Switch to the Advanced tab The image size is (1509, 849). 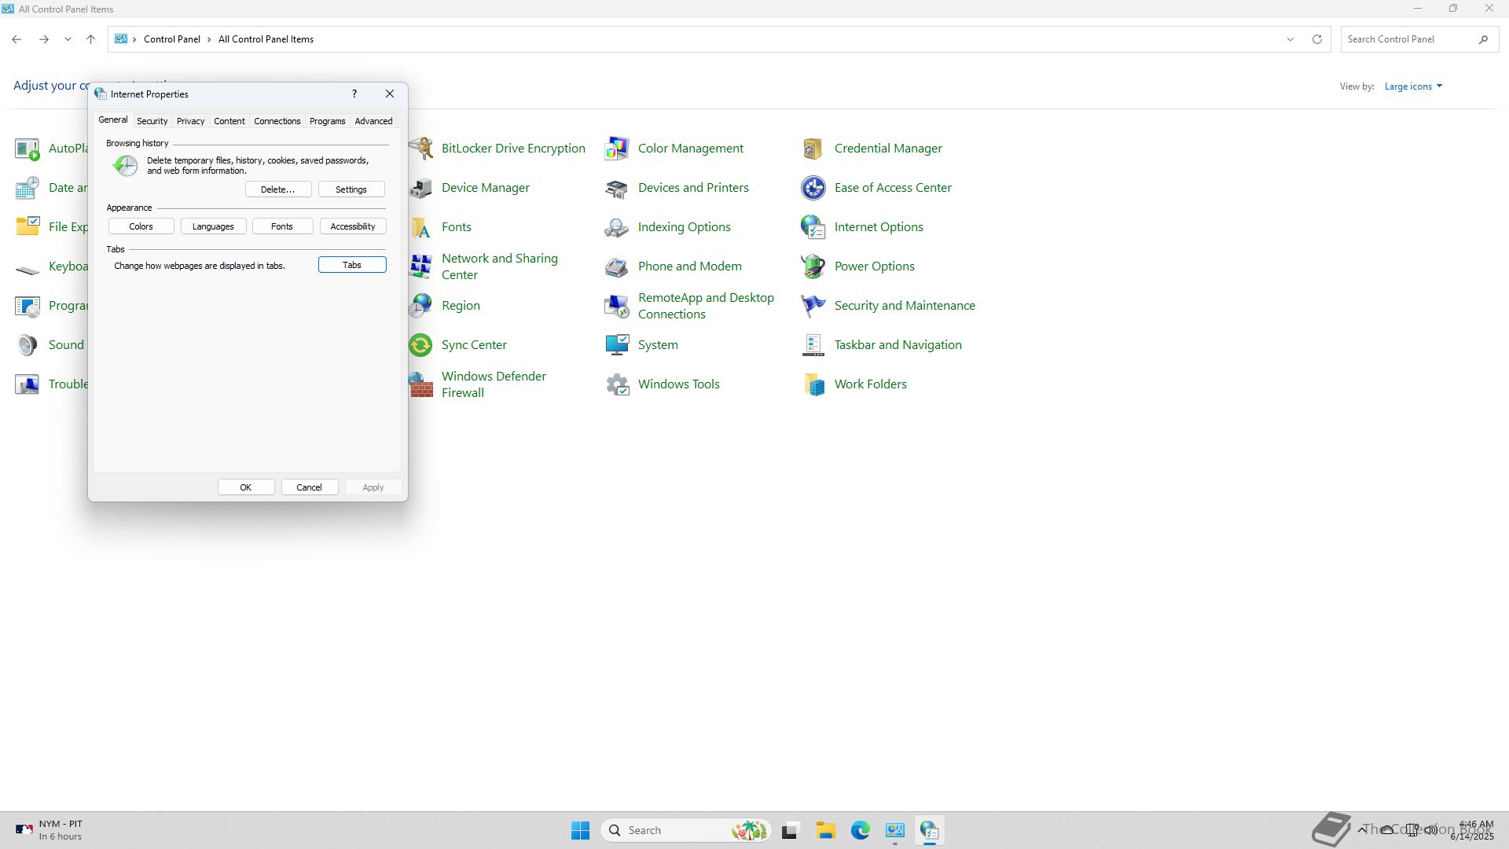(x=373, y=121)
